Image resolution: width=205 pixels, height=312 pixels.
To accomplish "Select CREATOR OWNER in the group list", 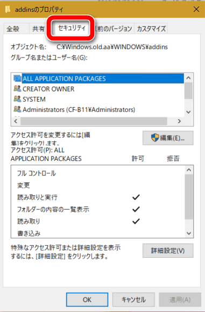I will tap(48, 89).
